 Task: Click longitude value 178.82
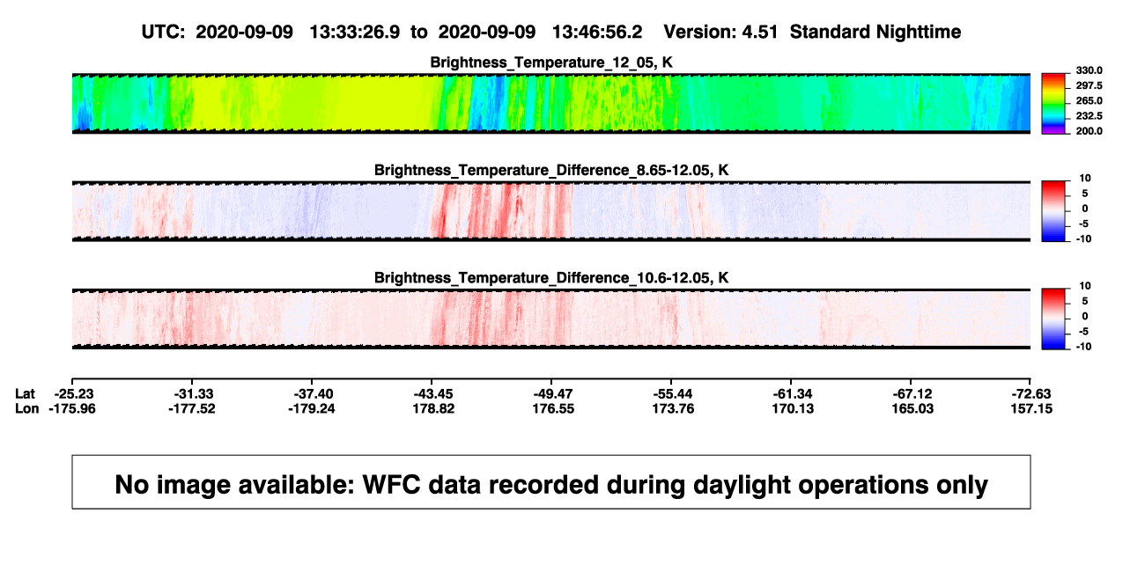click(x=432, y=408)
